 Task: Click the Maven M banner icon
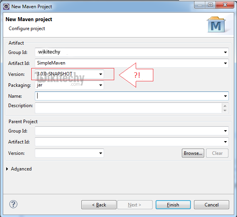pyautogui.click(x=216, y=25)
